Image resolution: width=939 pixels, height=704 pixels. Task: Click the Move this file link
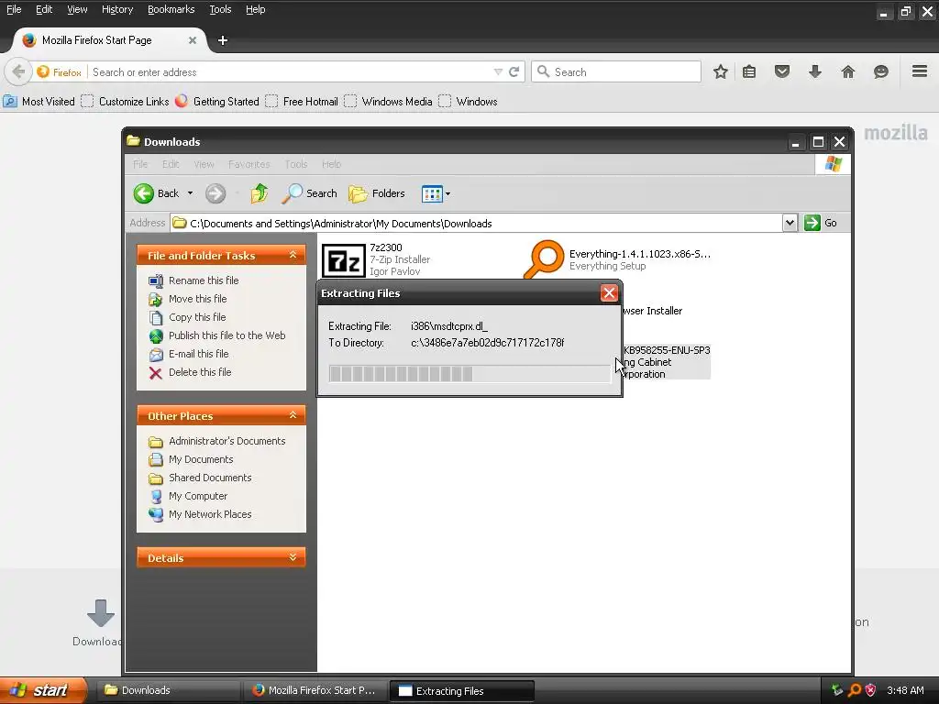click(198, 299)
